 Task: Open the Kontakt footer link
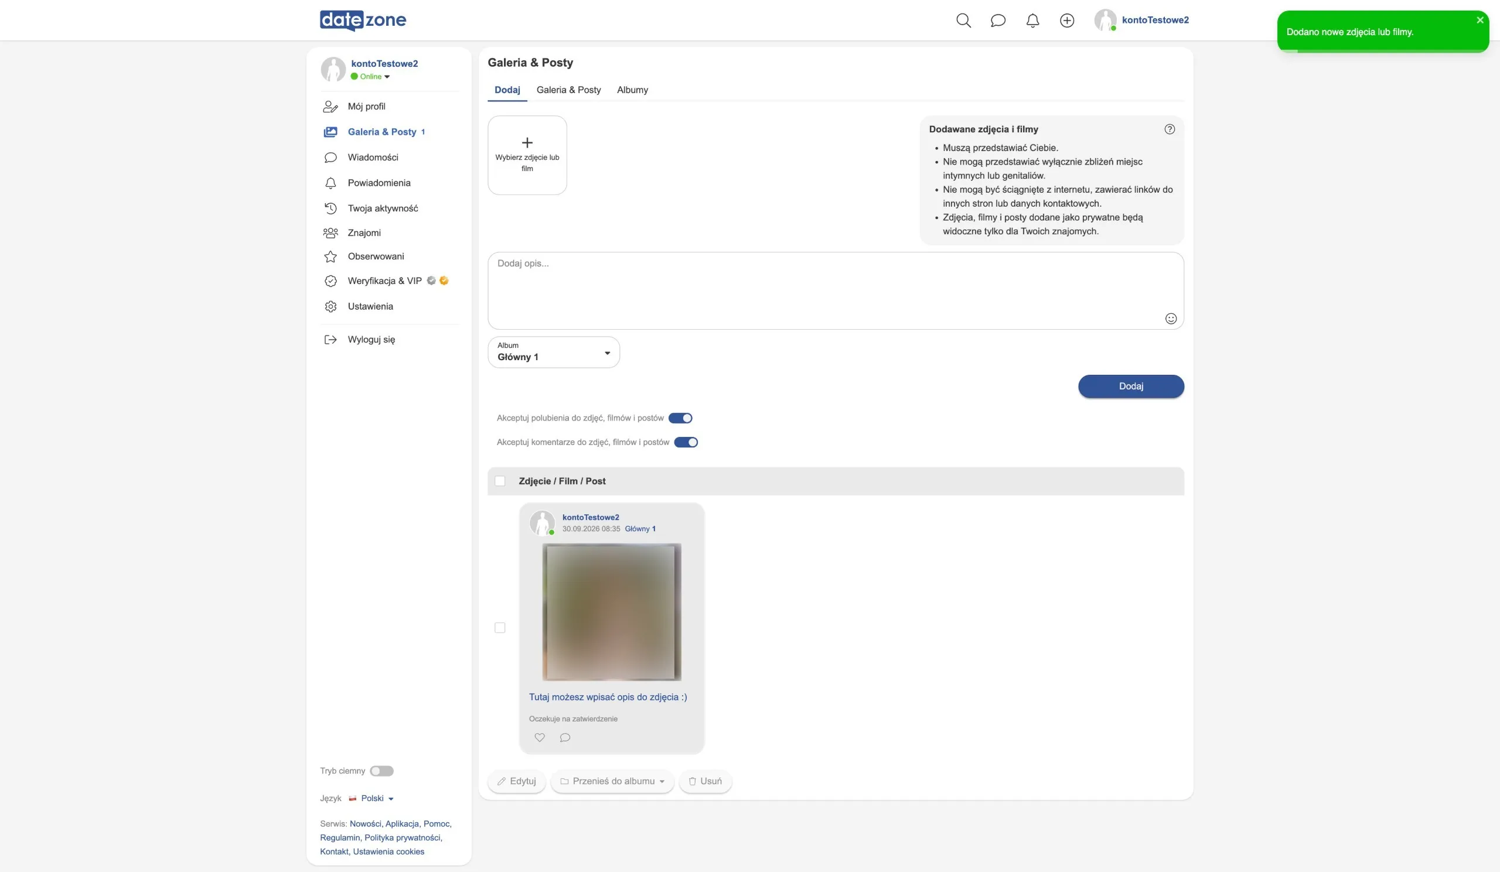pyautogui.click(x=334, y=851)
